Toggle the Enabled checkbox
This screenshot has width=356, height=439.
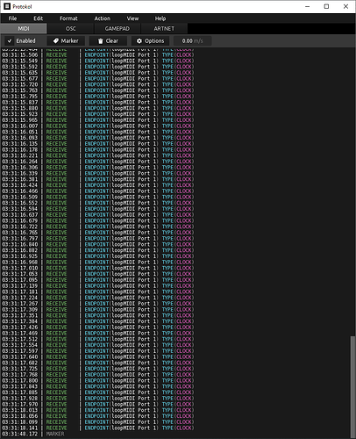[x=10, y=41]
